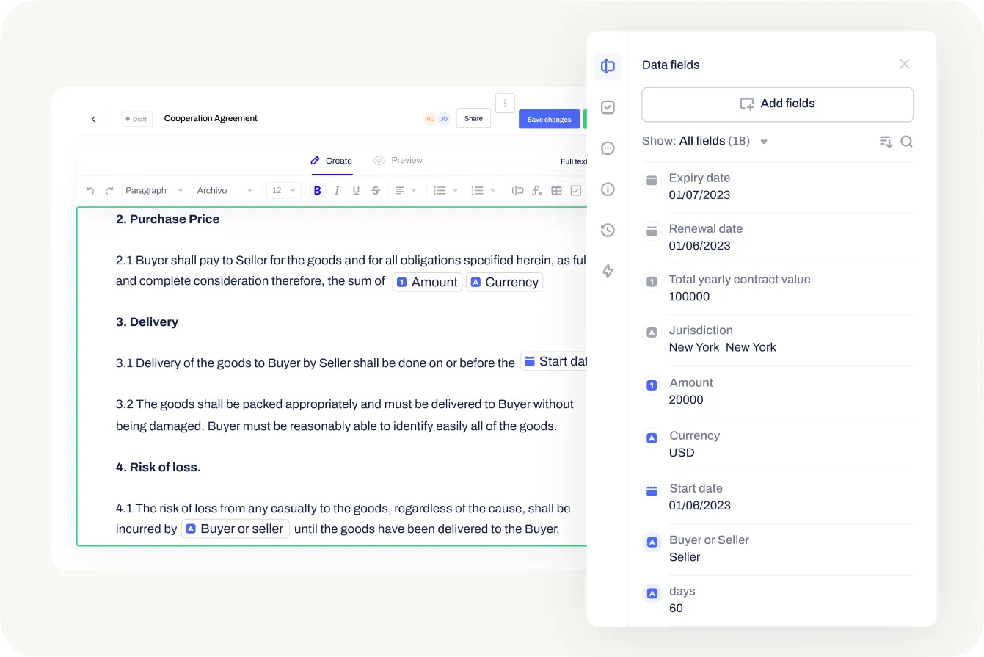Screen dimensions: 984x657
Task: Open search in the Data fields panel
Action: (x=907, y=141)
